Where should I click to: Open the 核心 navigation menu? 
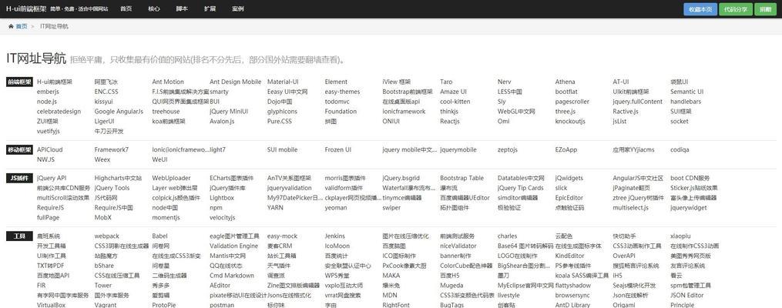point(154,9)
